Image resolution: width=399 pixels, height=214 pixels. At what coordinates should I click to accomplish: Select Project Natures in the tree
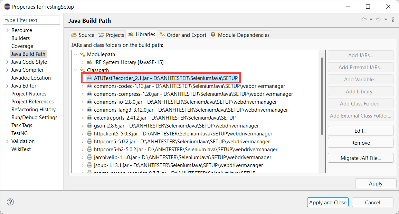pos(29,94)
